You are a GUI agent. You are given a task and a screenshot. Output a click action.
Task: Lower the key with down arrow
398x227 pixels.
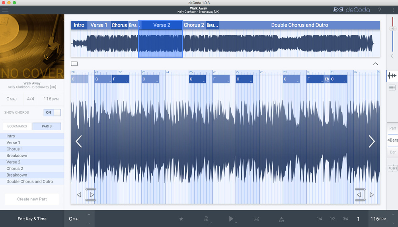(89, 223)
